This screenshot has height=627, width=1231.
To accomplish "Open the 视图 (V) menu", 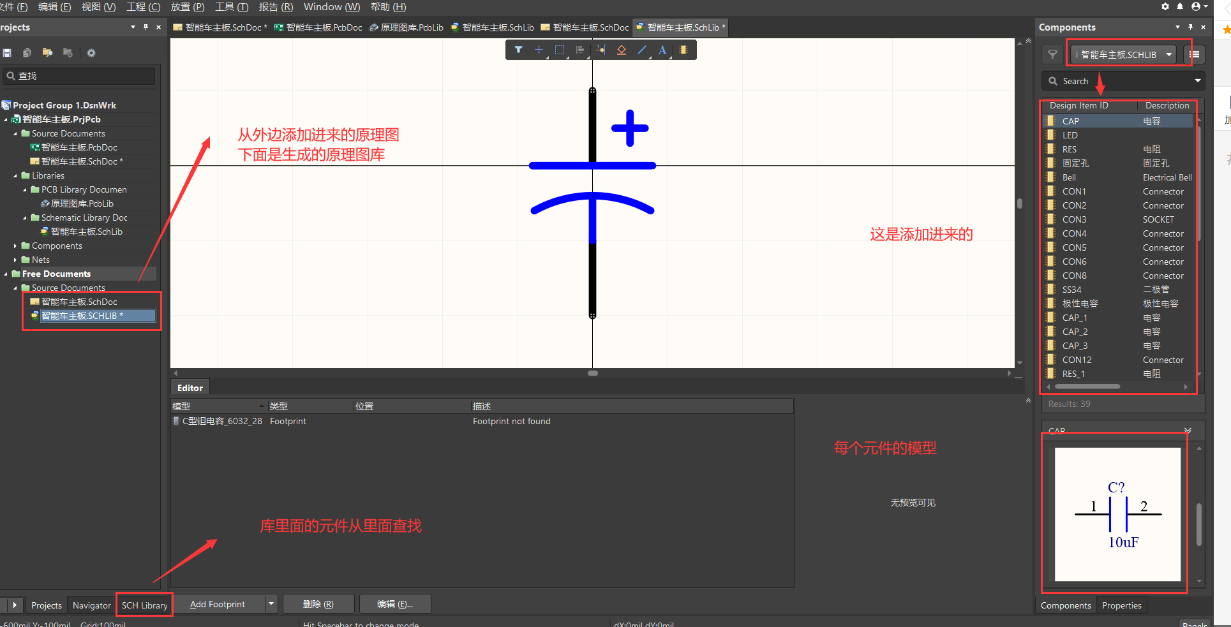I will [x=98, y=6].
